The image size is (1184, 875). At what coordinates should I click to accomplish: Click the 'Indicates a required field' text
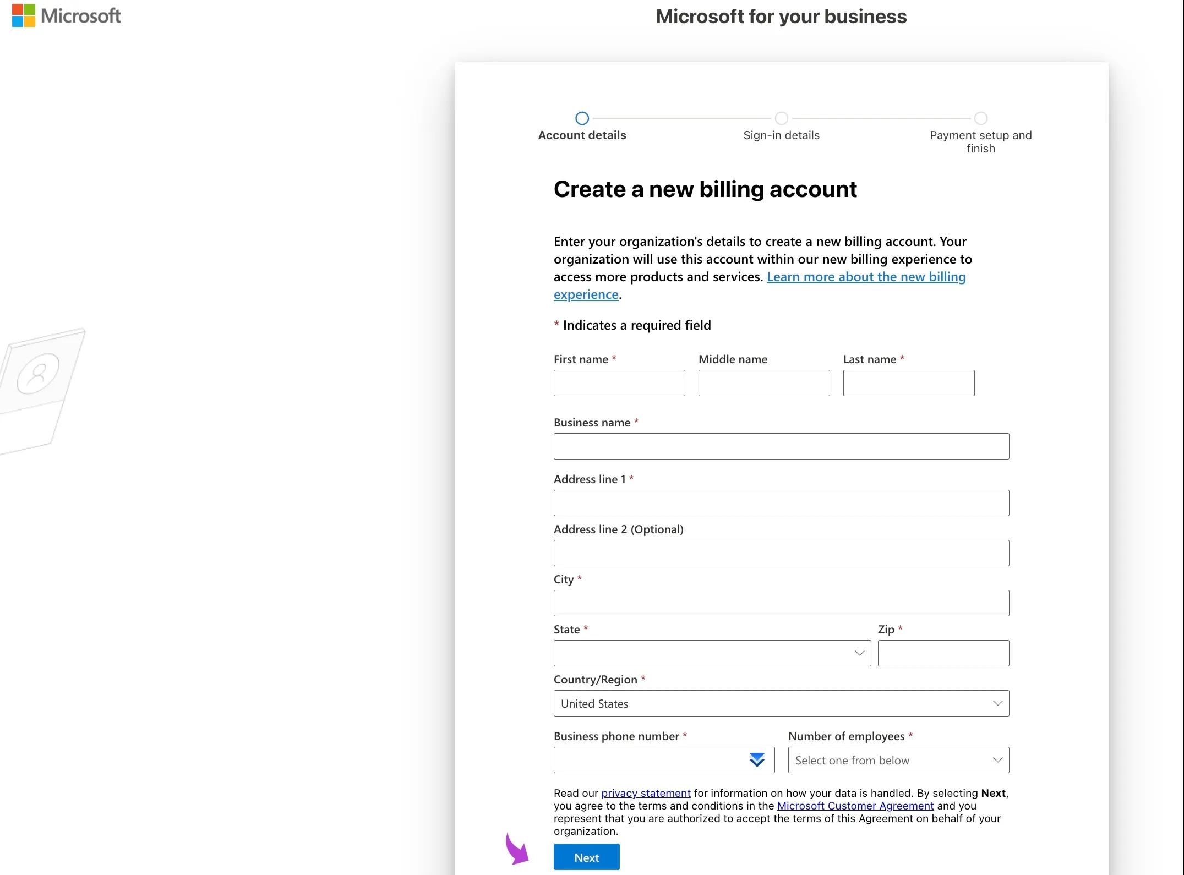pos(637,325)
